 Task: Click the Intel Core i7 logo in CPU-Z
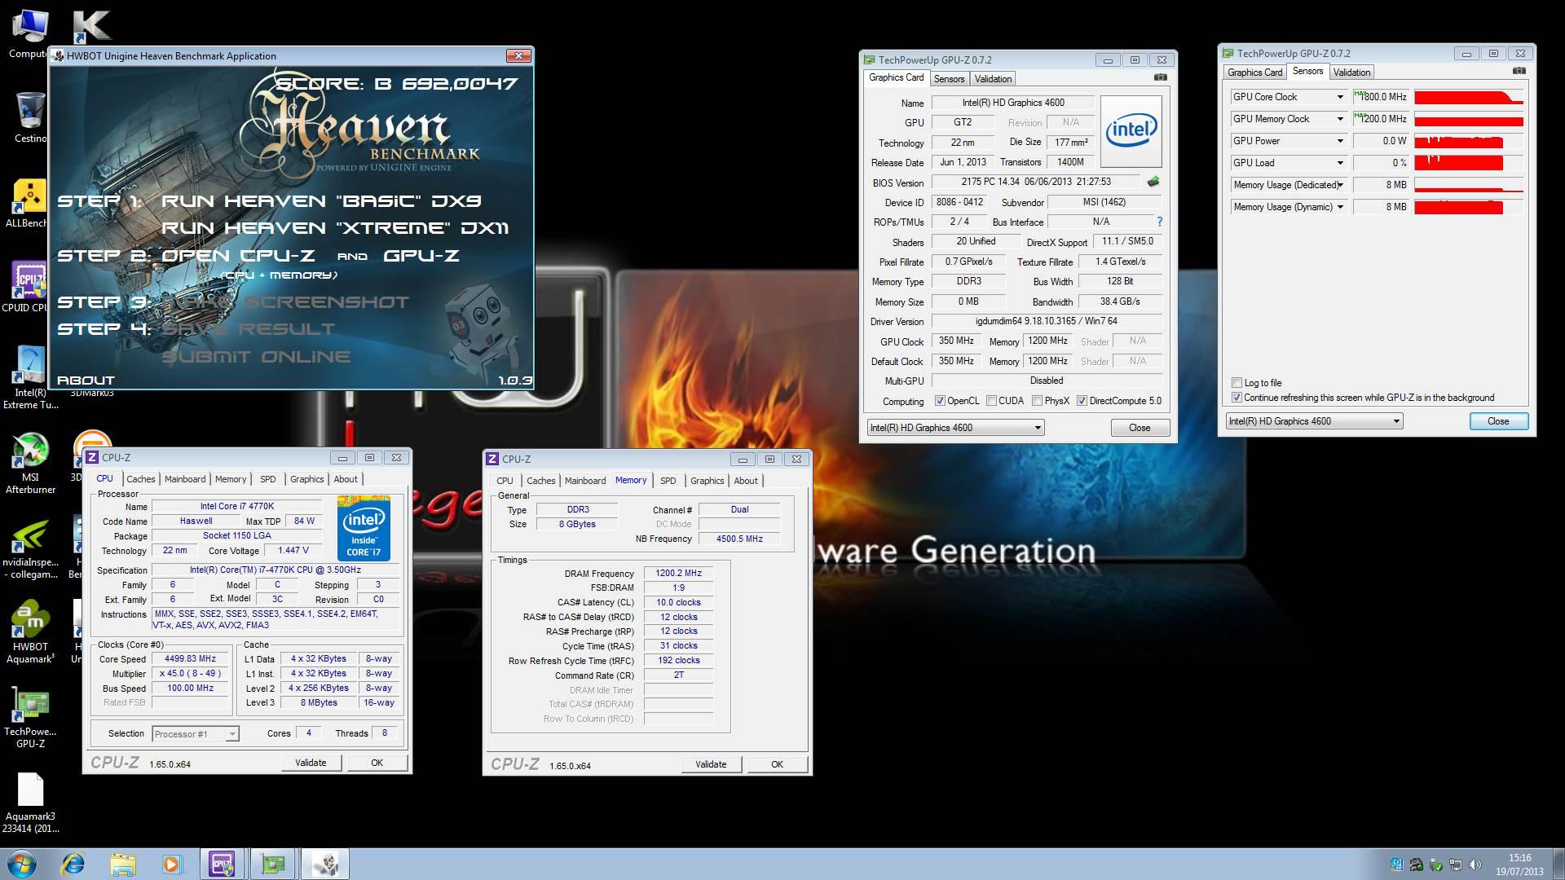[x=364, y=528]
